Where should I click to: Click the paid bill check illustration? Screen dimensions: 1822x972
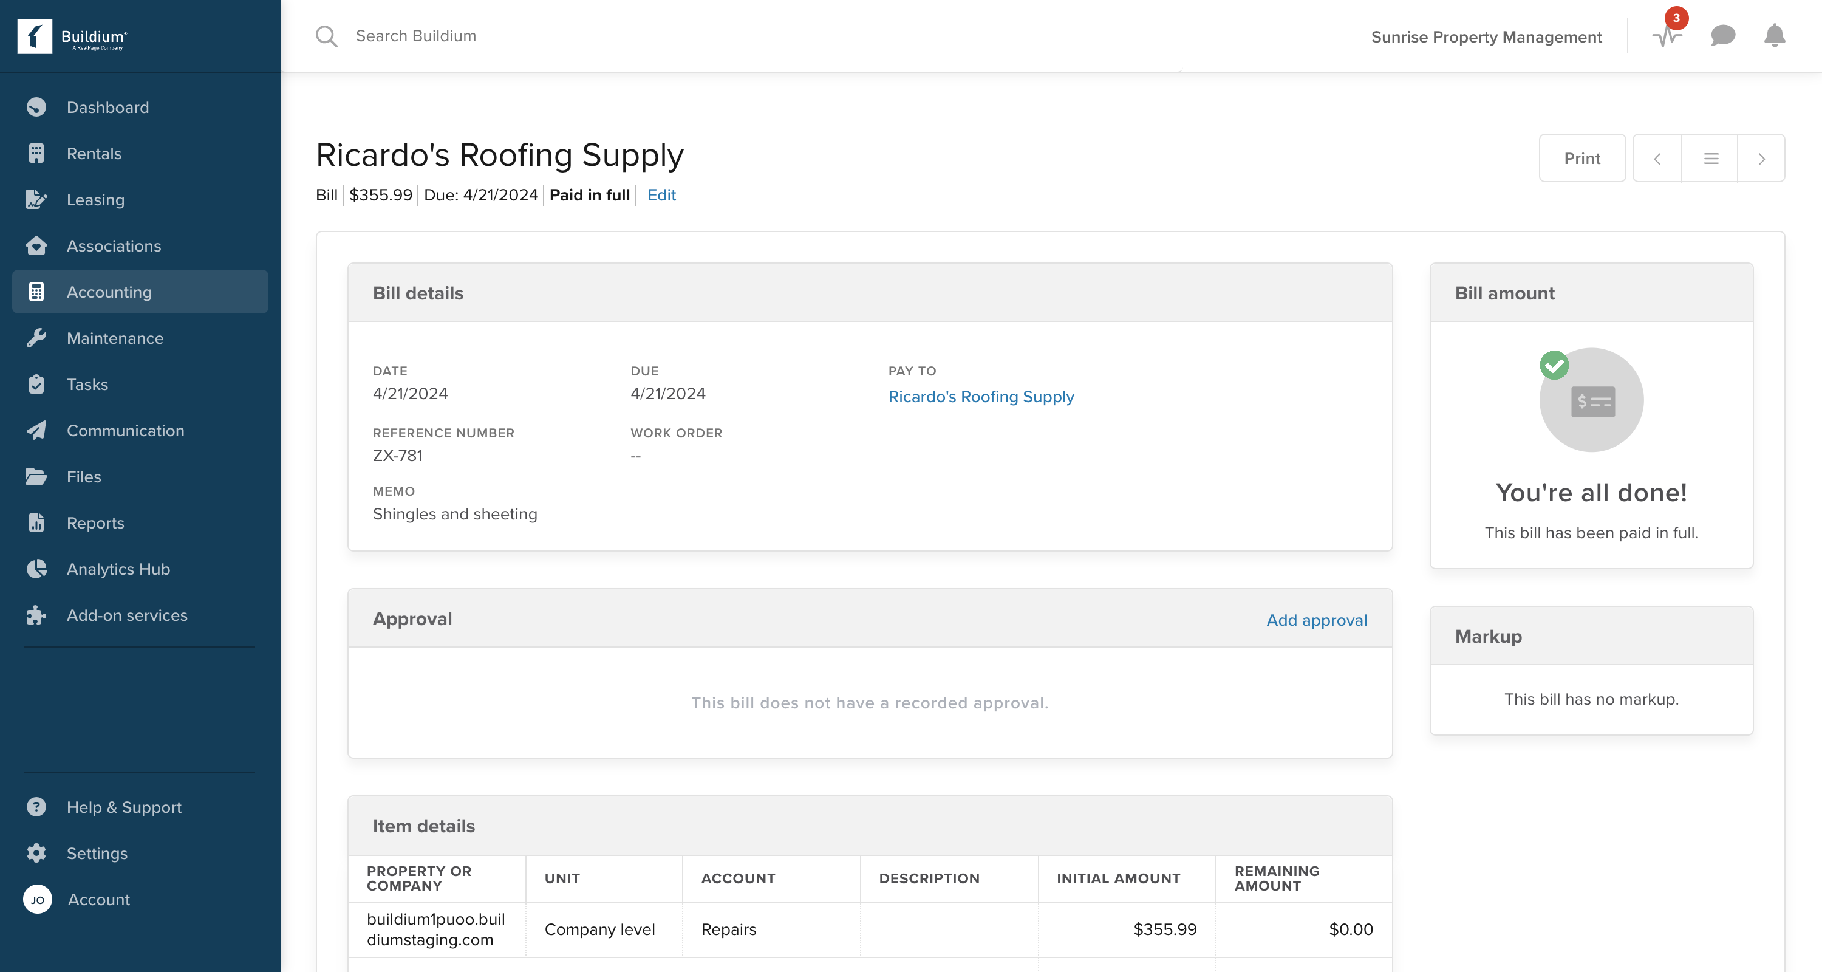(1591, 400)
